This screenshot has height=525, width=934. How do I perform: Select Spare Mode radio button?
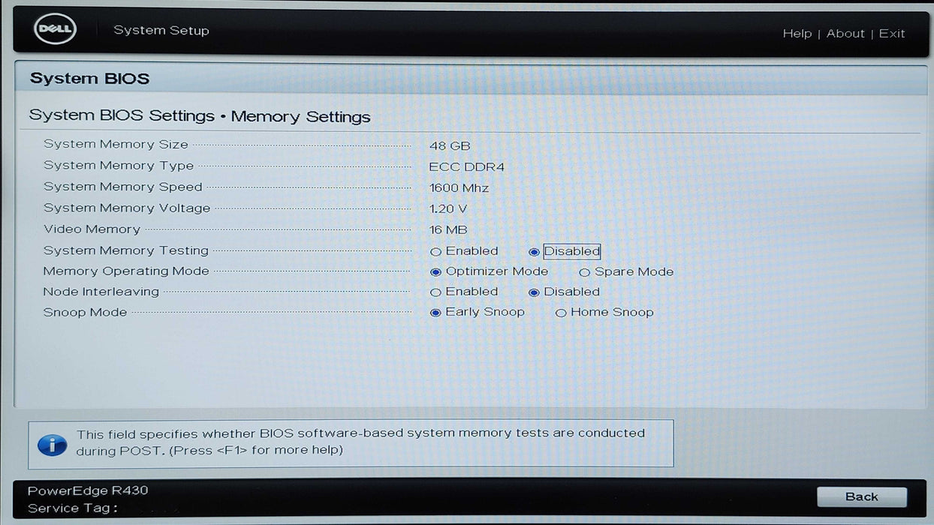[585, 272]
